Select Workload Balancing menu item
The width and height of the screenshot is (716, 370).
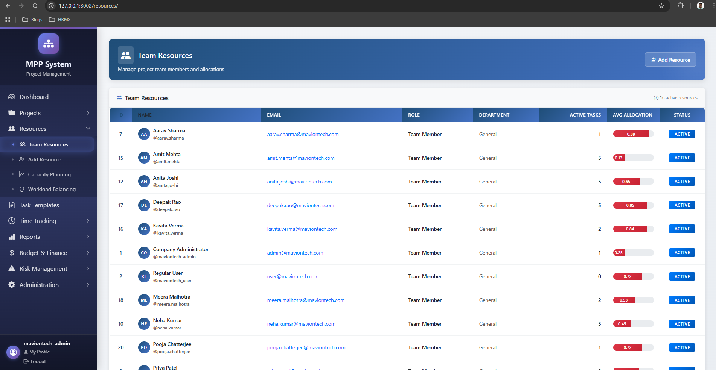pyautogui.click(x=52, y=189)
